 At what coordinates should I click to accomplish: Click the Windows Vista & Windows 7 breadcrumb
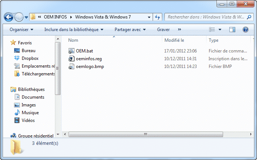click(x=103, y=17)
